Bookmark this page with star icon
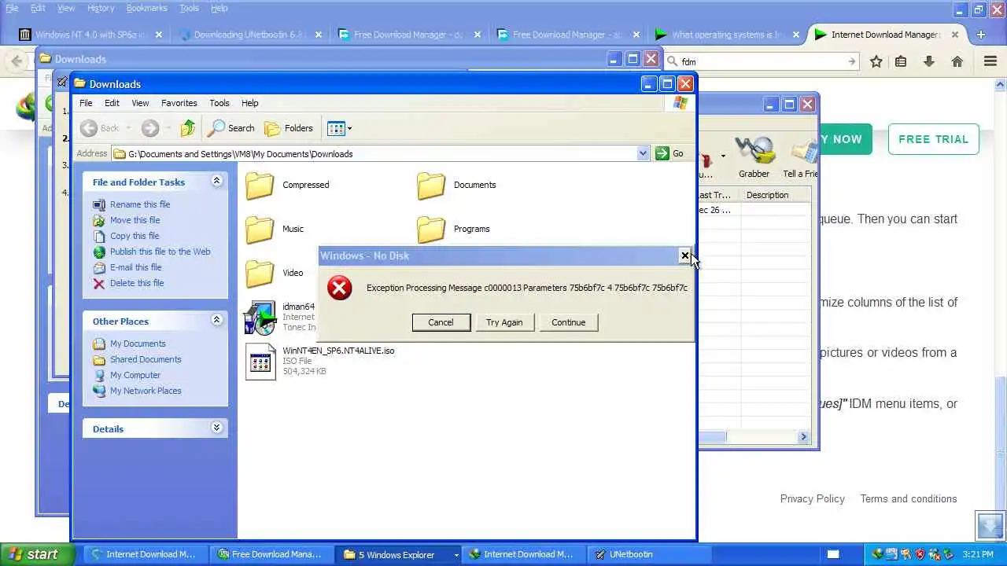 coord(876,61)
